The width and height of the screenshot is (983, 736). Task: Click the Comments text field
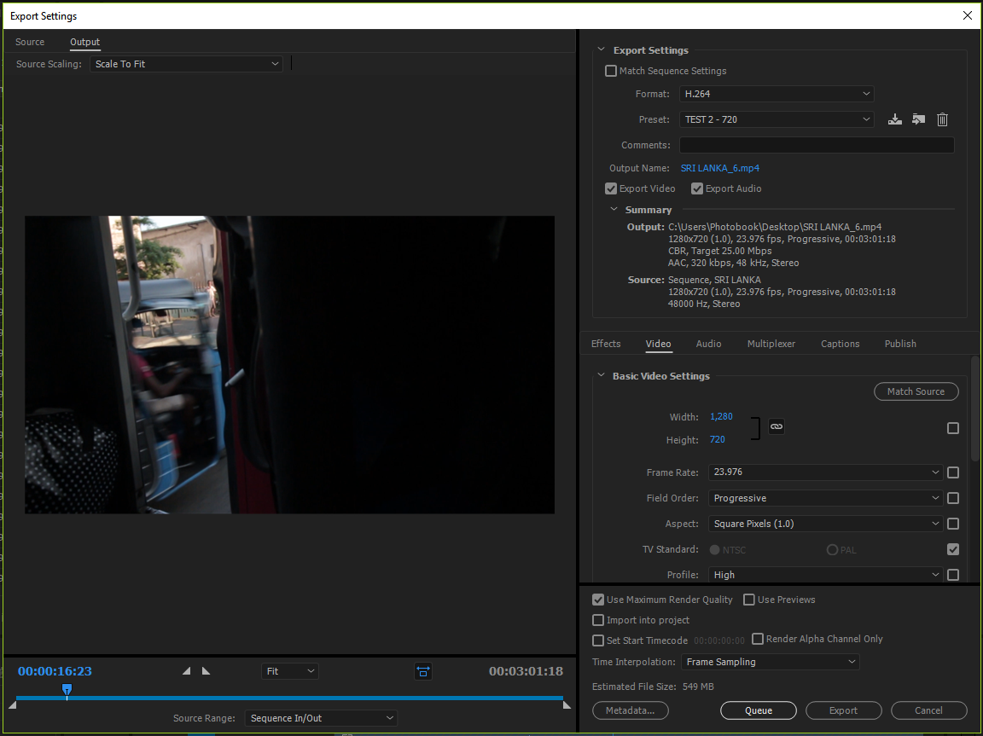point(816,145)
